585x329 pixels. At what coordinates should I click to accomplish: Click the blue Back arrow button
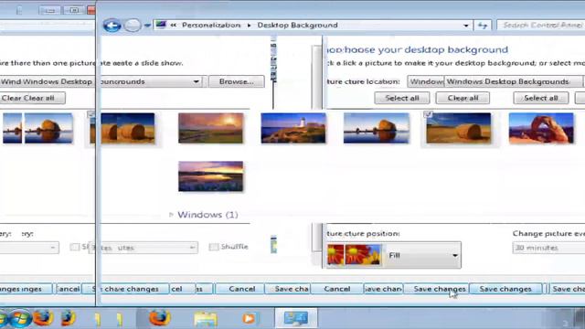tap(112, 26)
